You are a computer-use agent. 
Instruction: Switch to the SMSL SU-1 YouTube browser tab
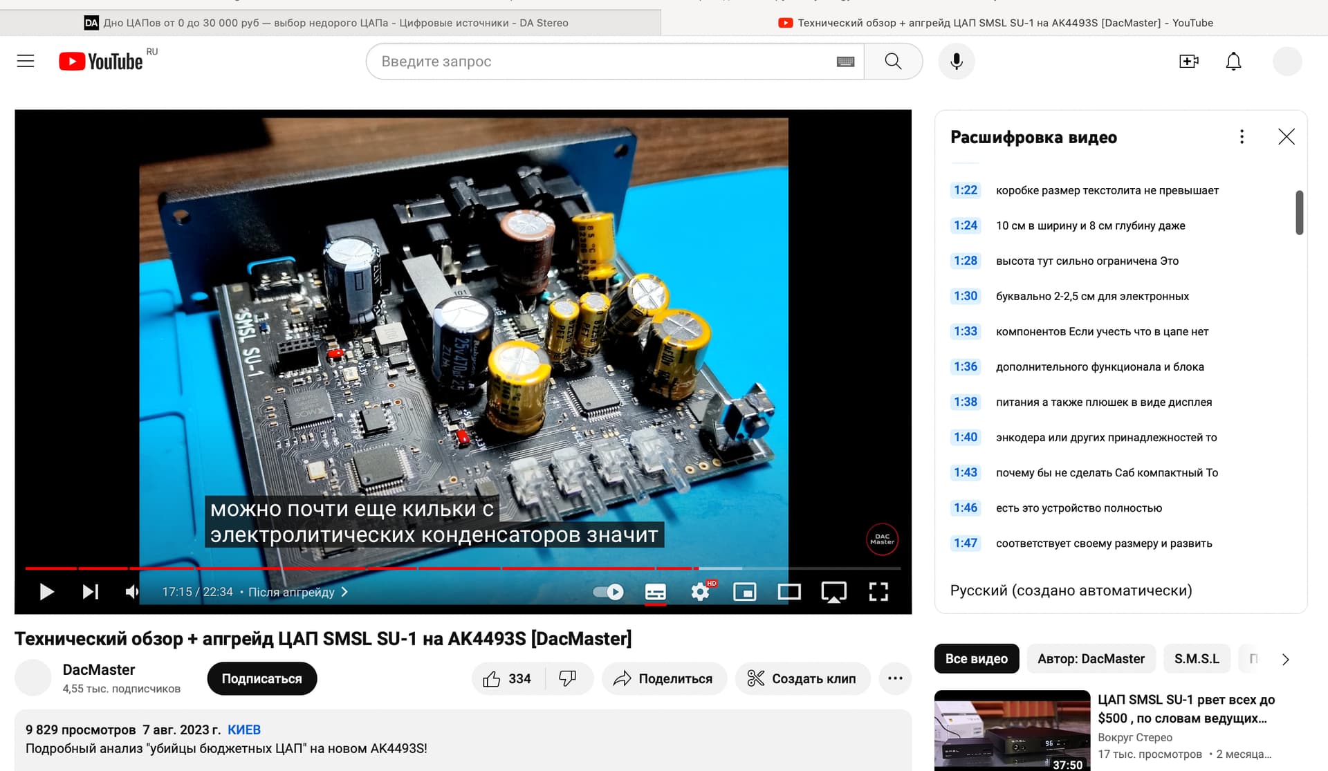995,23
